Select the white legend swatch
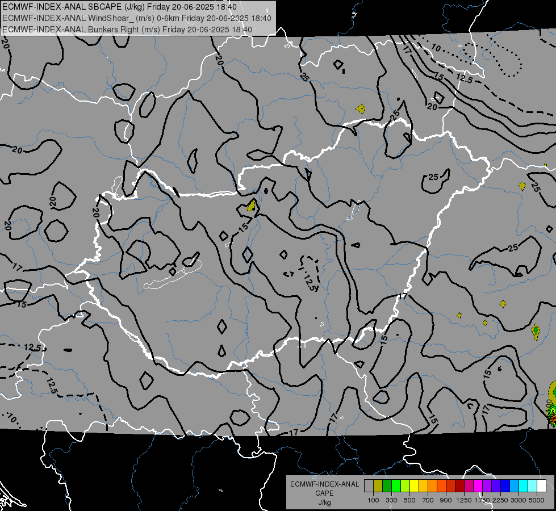This screenshot has width=556, height=511. click(x=541, y=486)
